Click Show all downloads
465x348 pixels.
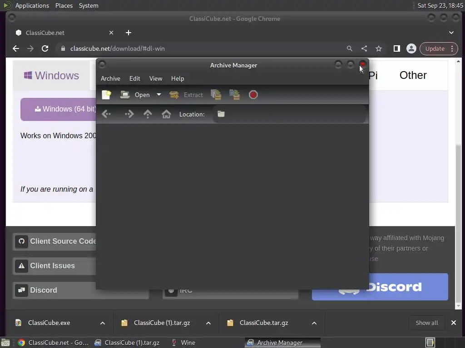tap(427, 323)
